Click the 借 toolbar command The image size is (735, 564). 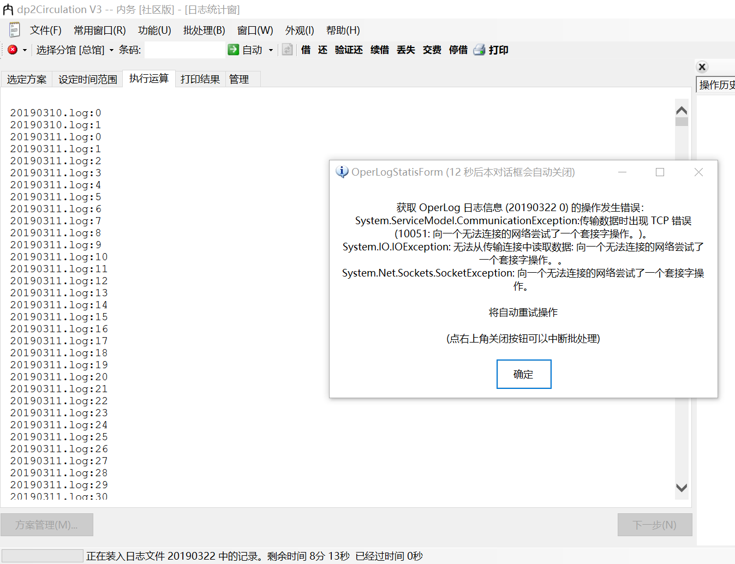click(x=306, y=50)
